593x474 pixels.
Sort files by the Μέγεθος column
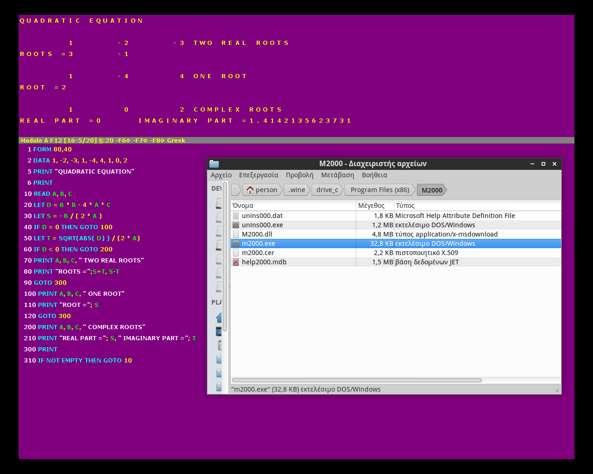coord(375,206)
